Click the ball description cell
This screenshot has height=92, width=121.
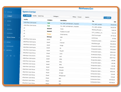click(x=61, y=56)
